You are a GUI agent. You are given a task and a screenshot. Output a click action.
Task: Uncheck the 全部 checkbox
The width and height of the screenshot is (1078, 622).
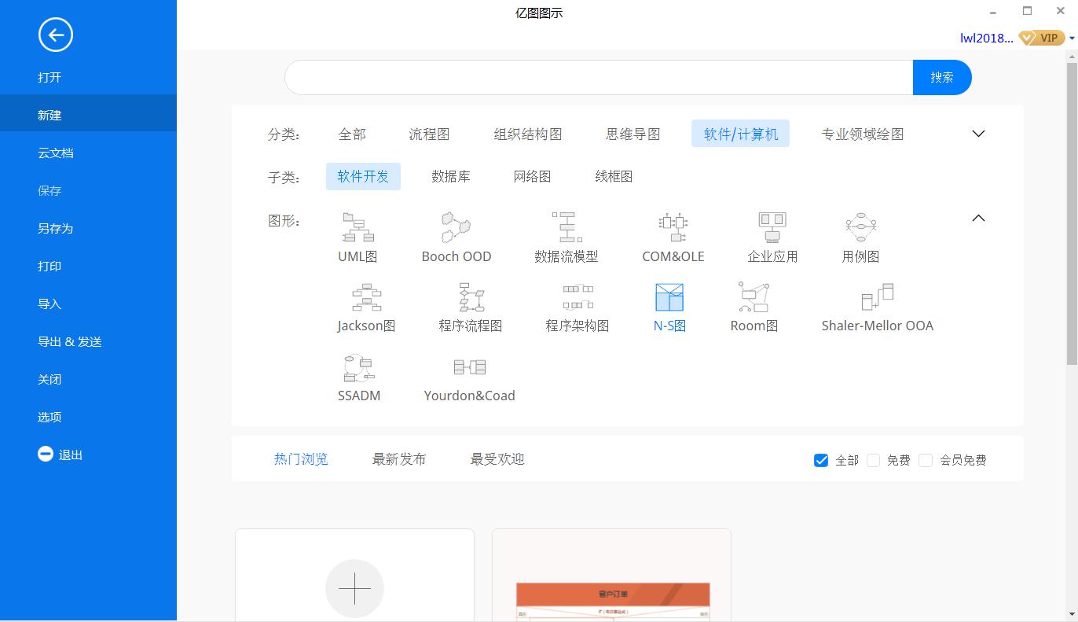821,460
